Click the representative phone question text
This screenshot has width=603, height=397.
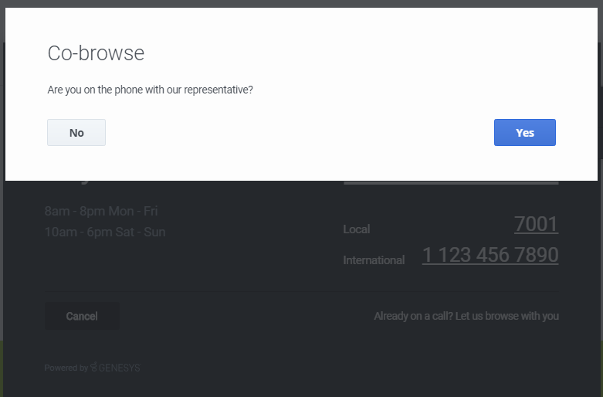pyautogui.click(x=150, y=90)
